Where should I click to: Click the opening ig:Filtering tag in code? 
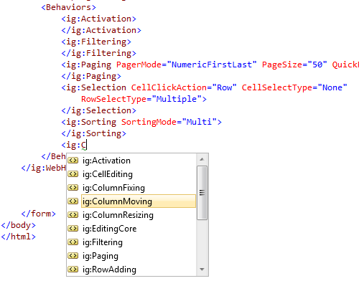pos(96,42)
